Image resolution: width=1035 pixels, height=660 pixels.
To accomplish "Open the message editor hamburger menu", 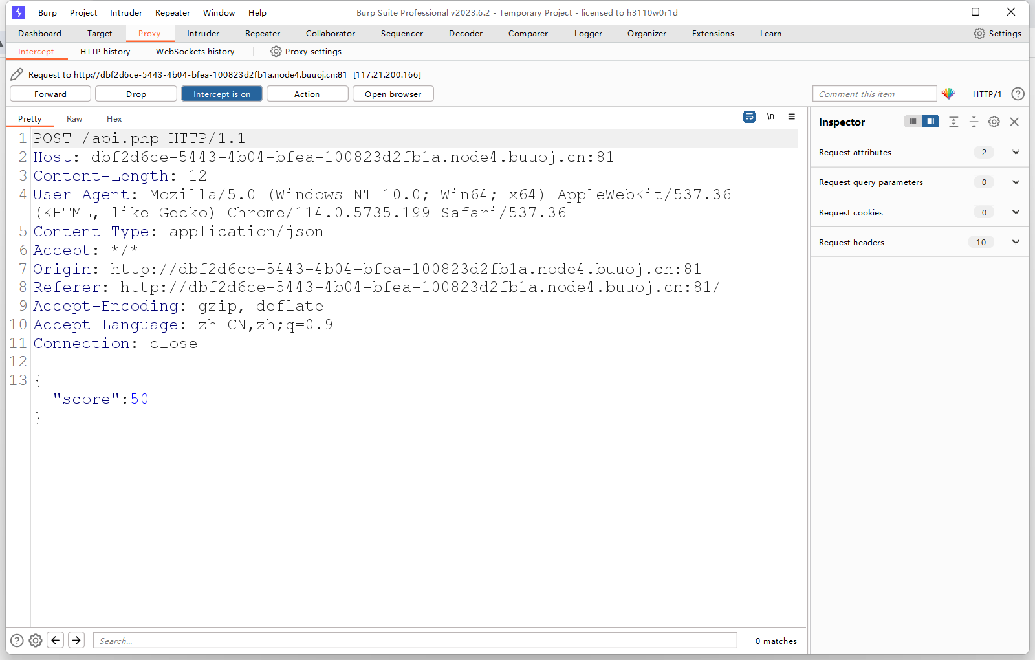I will point(792,116).
